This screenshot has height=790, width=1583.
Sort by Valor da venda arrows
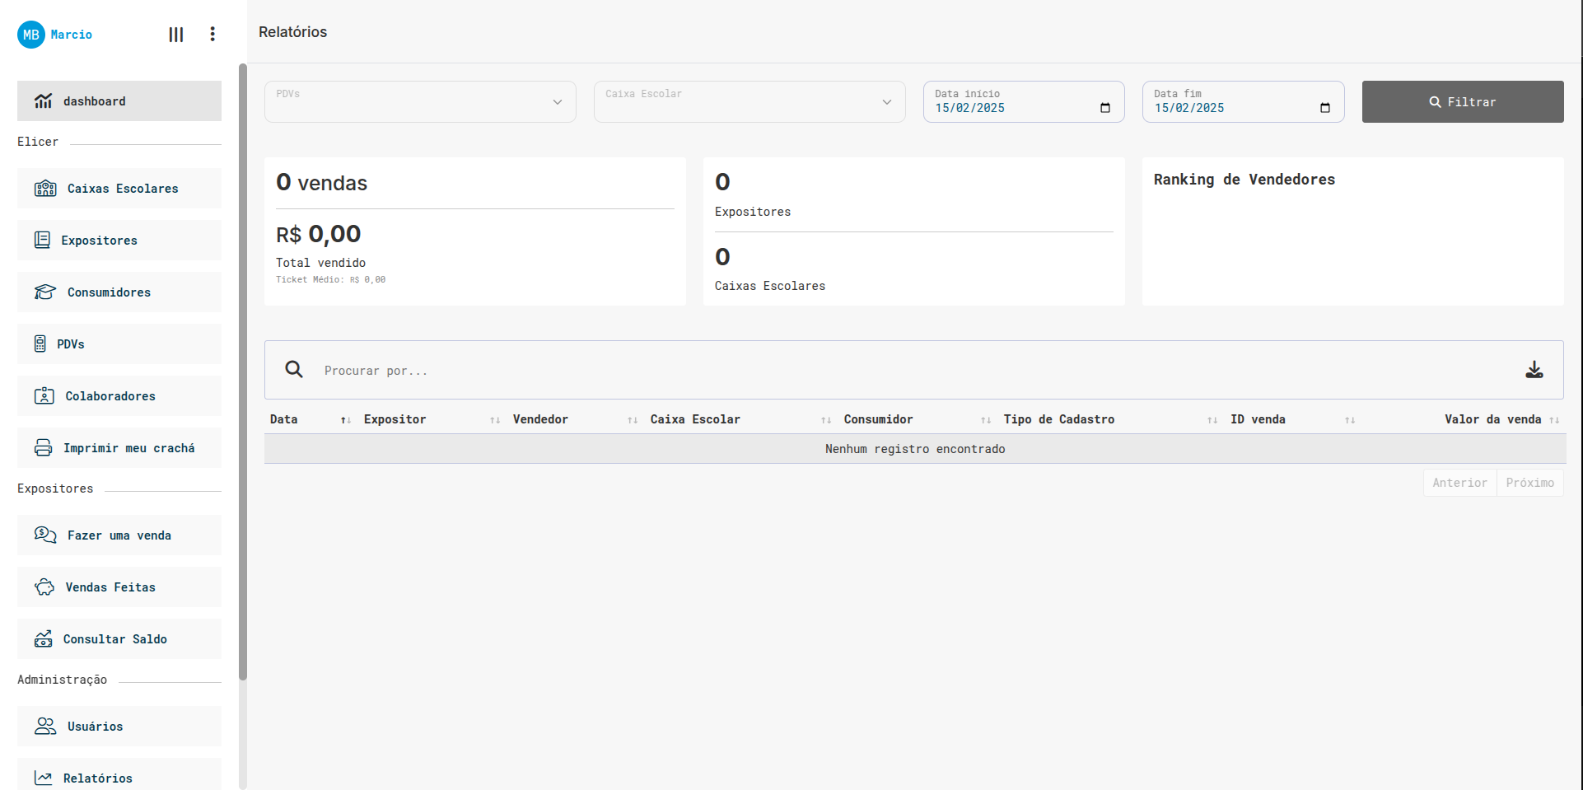pyautogui.click(x=1554, y=420)
